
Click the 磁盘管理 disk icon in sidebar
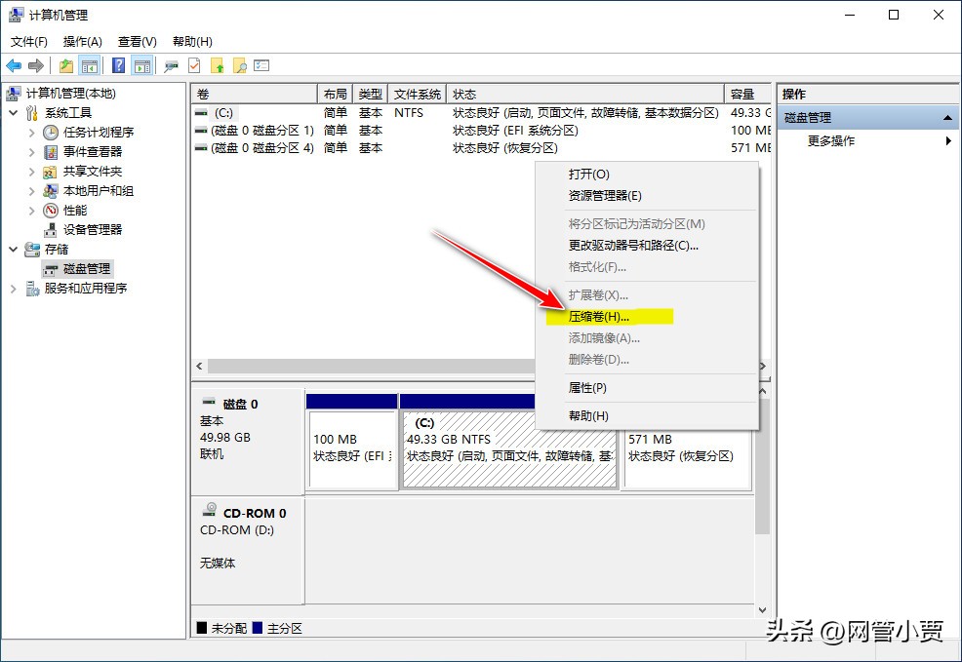pyautogui.click(x=50, y=269)
